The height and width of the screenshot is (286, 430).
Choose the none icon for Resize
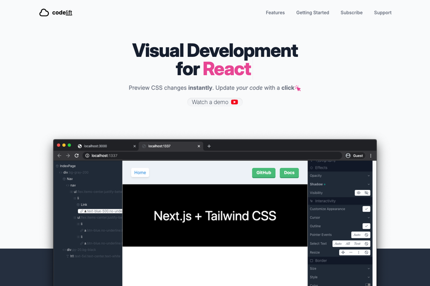367,252
